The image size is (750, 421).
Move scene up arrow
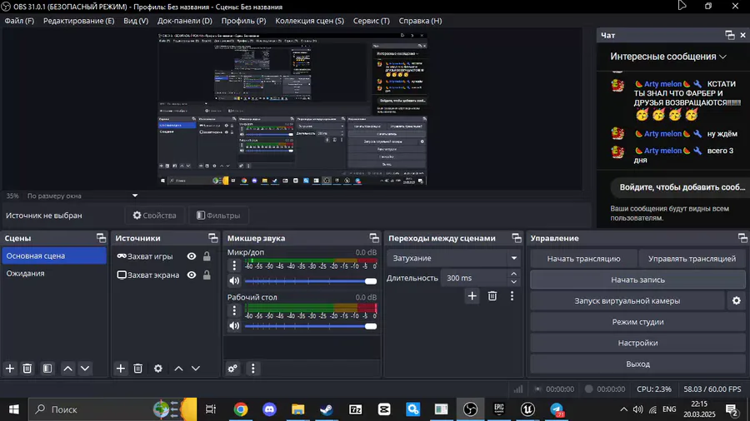(68, 369)
